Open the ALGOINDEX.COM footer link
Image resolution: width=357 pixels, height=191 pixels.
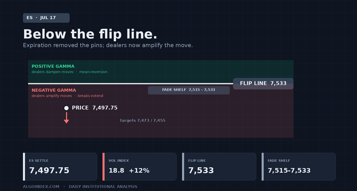click(41, 187)
